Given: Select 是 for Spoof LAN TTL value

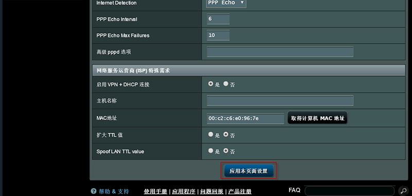Looking at the screenshot, I should (x=211, y=151).
